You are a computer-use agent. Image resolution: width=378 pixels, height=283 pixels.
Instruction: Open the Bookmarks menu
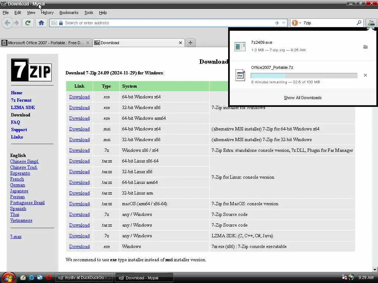[x=69, y=13]
